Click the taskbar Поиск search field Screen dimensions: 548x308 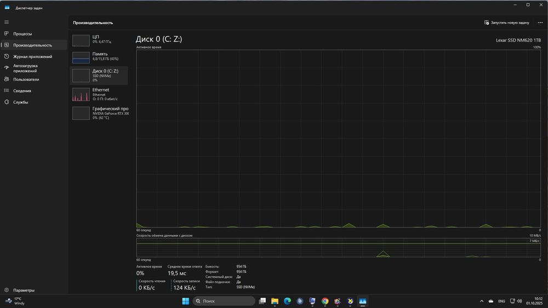point(224,301)
